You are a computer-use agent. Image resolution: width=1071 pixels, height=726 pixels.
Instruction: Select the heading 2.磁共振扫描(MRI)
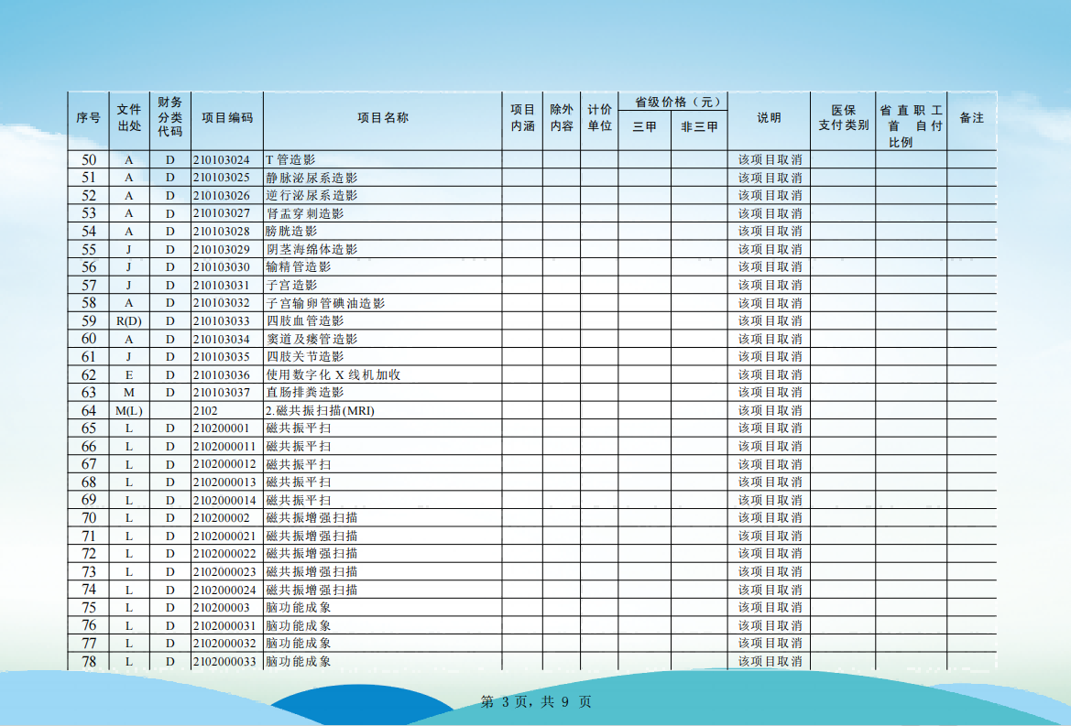(320, 411)
